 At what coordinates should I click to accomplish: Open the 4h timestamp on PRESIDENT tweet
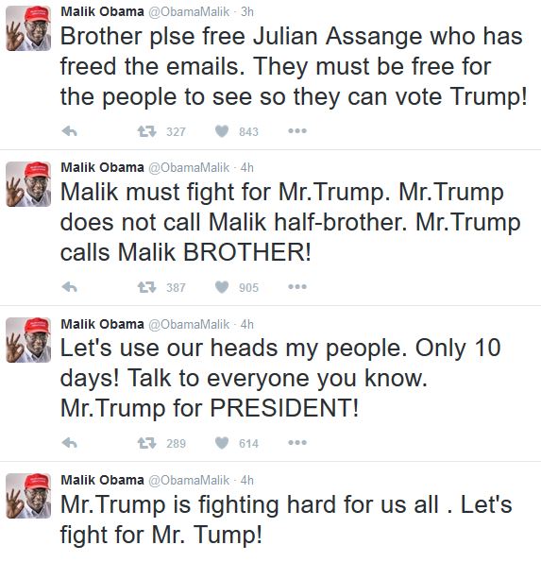click(247, 324)
